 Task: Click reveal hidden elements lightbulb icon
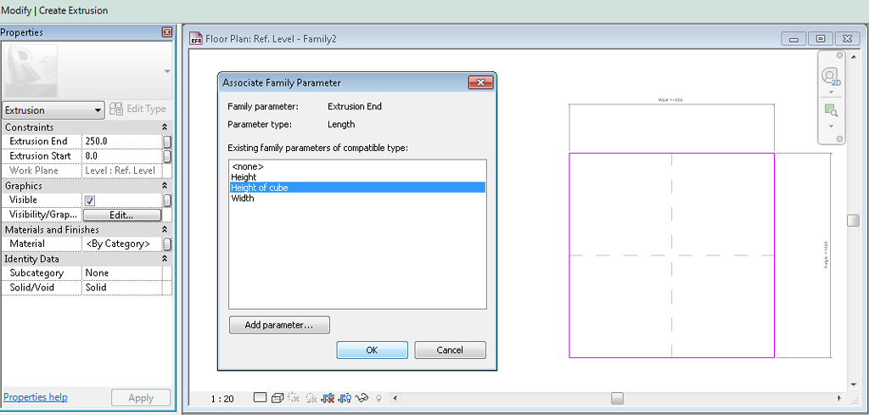379,398
